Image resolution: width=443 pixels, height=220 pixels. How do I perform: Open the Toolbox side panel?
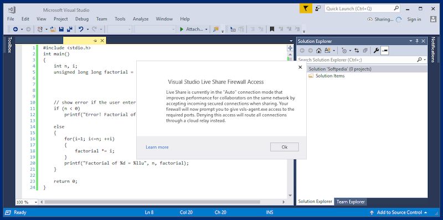(x=9, y=45)
